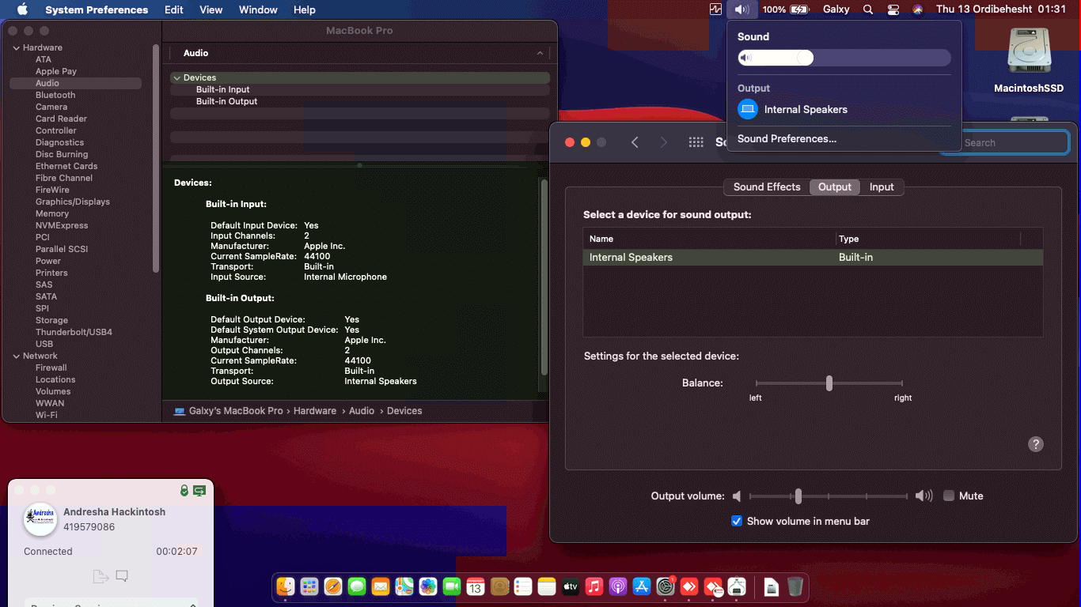Open the Music app in the Dock
Viewport: 1081px width, 607px height.
pyautogui.click(x=594, y=586)
